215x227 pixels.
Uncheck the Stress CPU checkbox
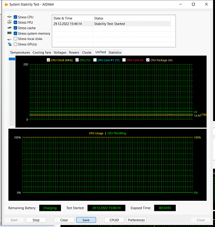16,17
